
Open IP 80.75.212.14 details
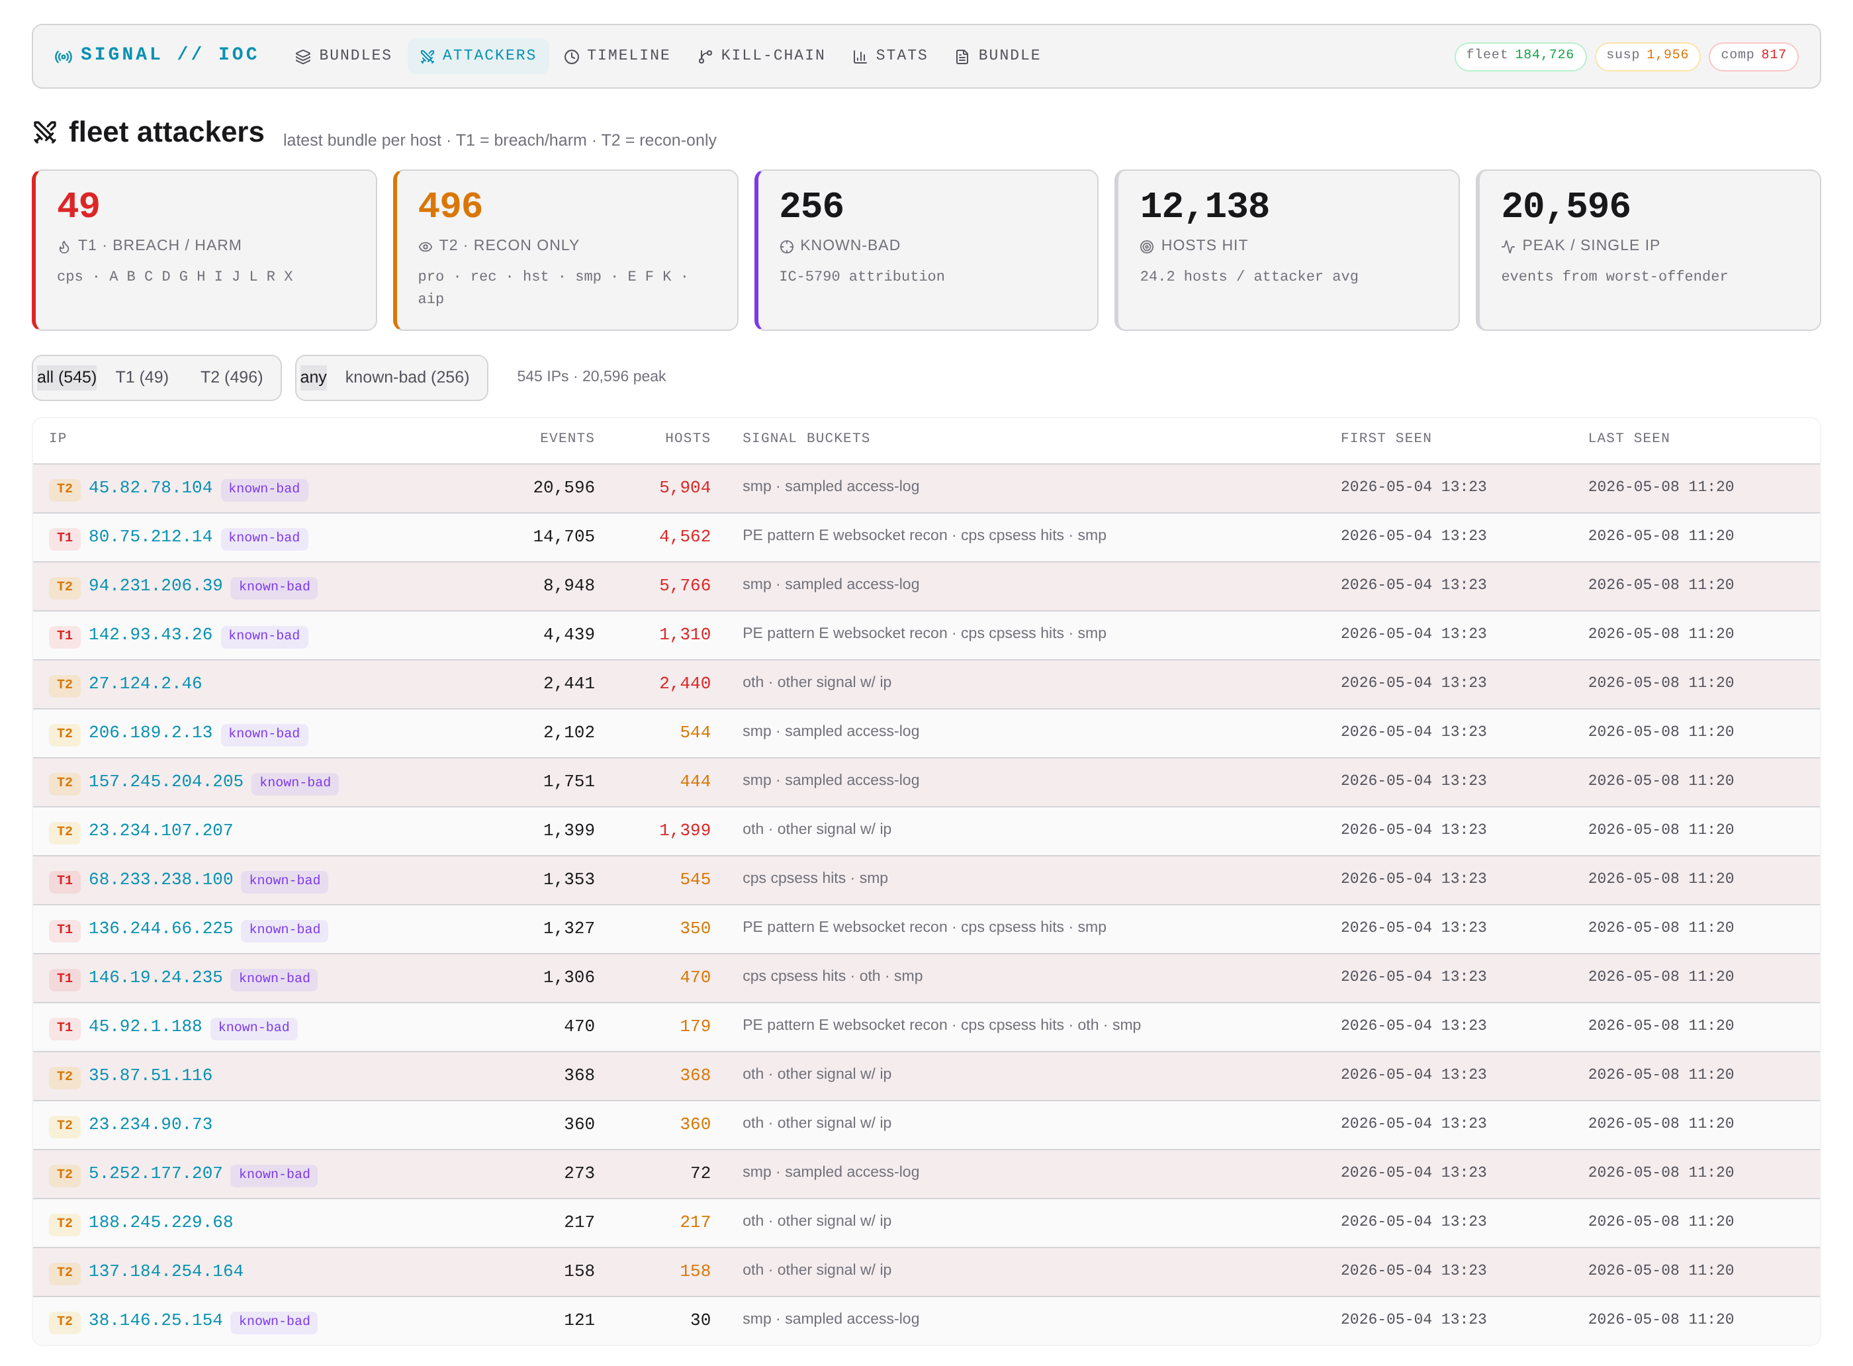click(x=150, y=536)
